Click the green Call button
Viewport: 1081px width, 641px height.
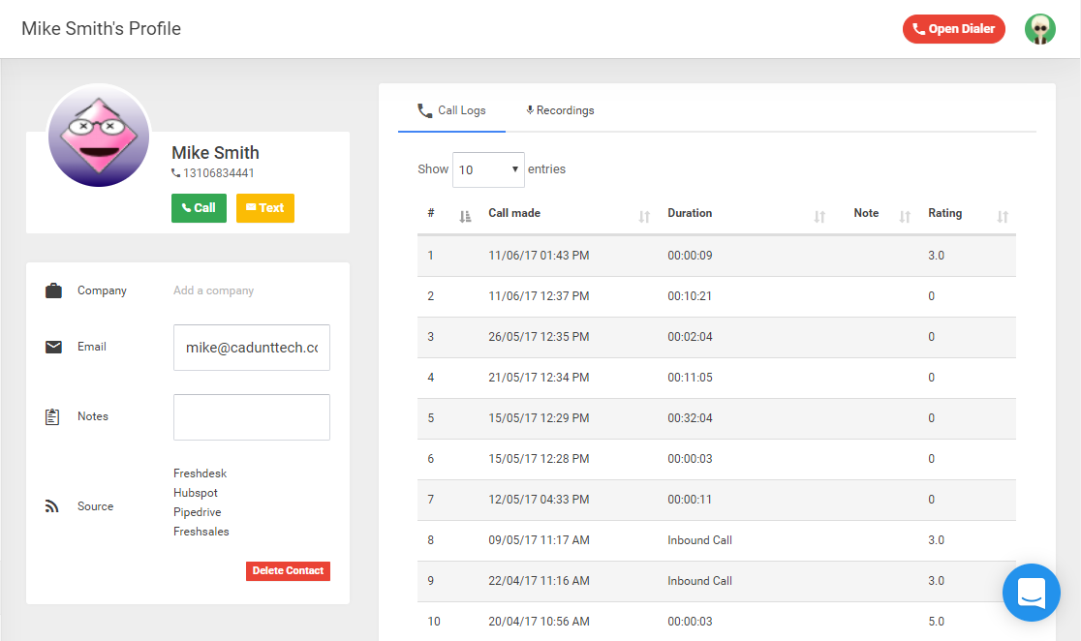click(199, 207)
